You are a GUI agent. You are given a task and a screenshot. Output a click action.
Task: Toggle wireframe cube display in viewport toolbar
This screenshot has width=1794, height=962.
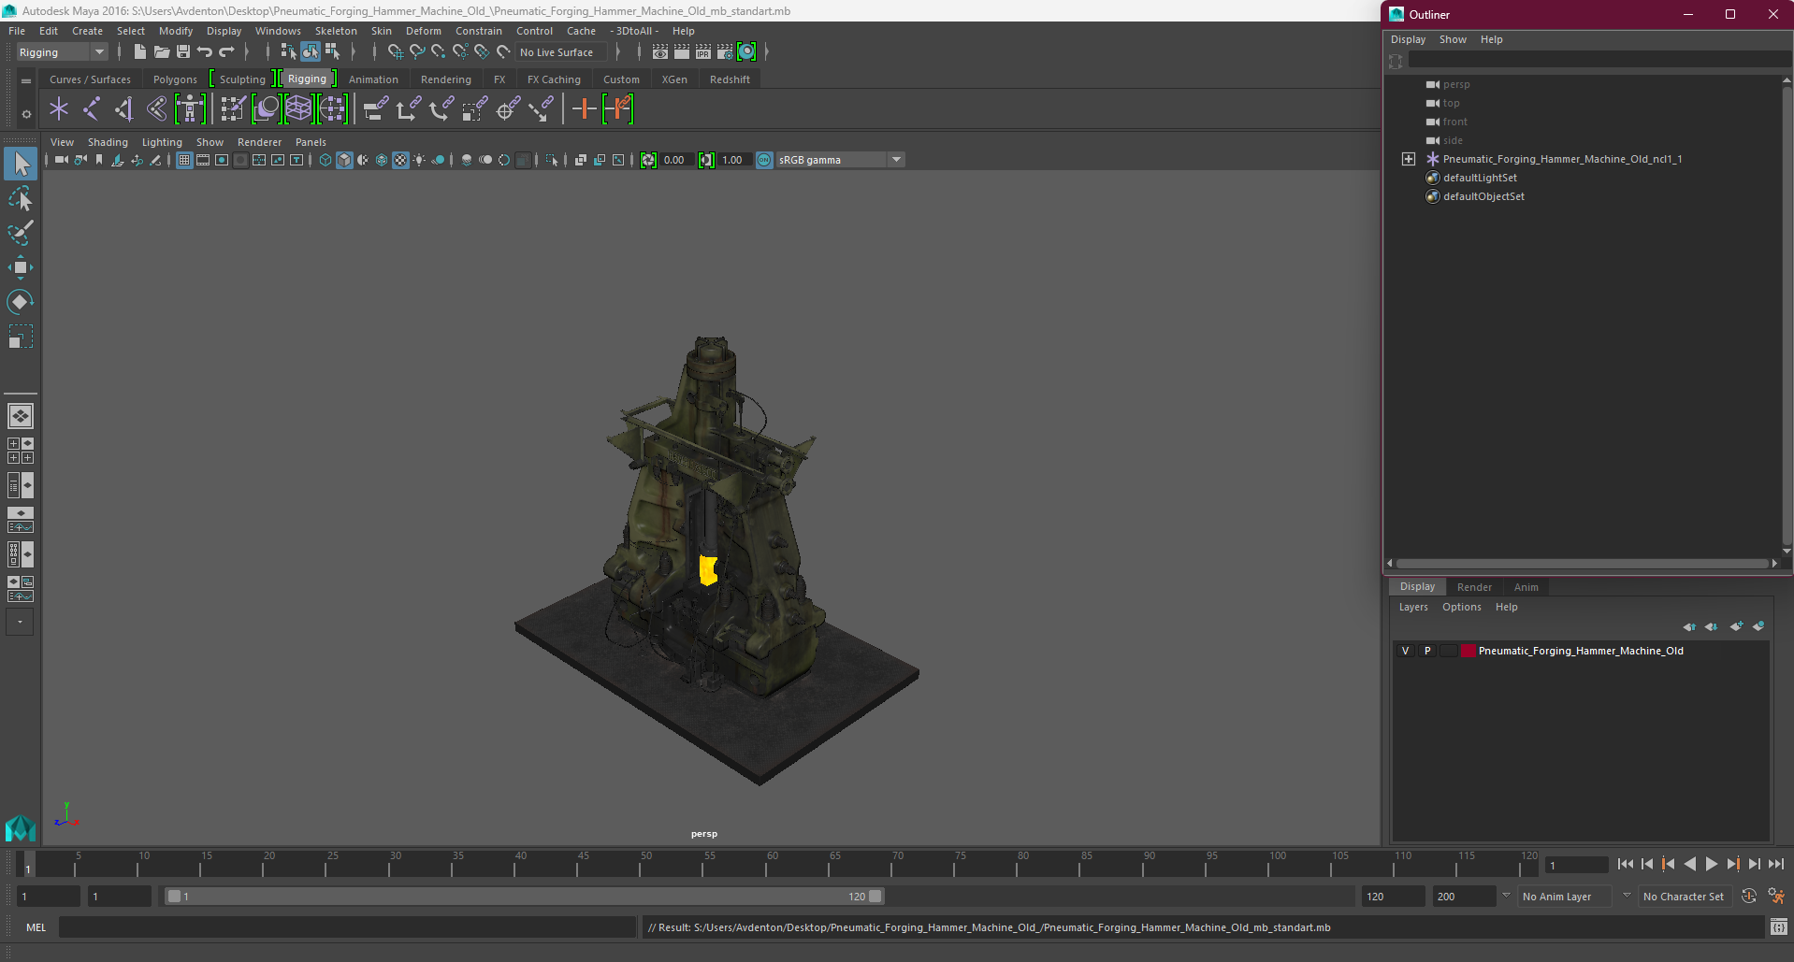(x=326, y=160)
